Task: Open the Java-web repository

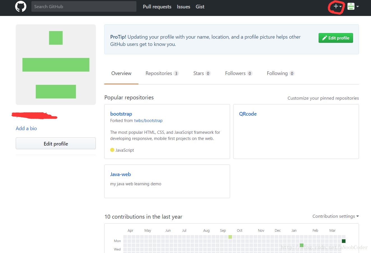Action: point(120,174)
